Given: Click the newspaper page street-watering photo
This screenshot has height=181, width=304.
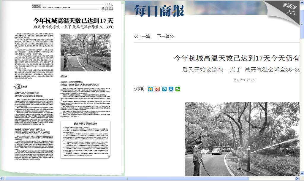Looking at the screenshot, I should 87,52.
